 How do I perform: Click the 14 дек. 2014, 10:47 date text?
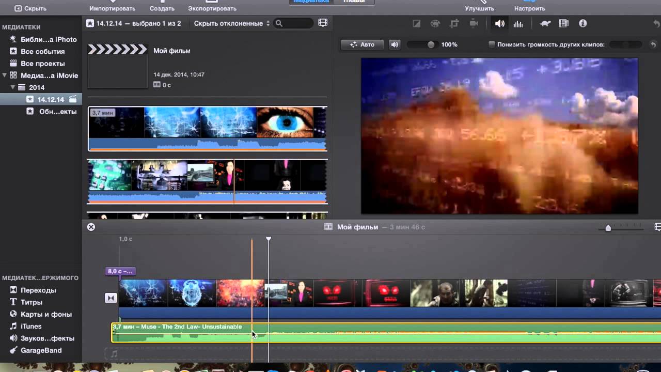179,74
